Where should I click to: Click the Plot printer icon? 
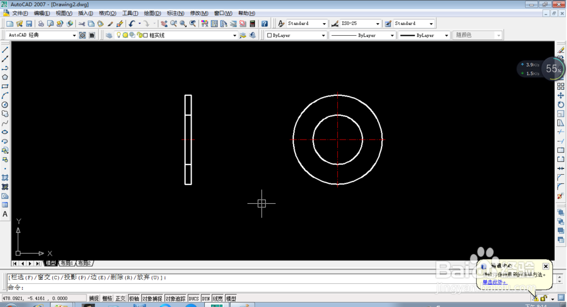[x=41, y=23]
